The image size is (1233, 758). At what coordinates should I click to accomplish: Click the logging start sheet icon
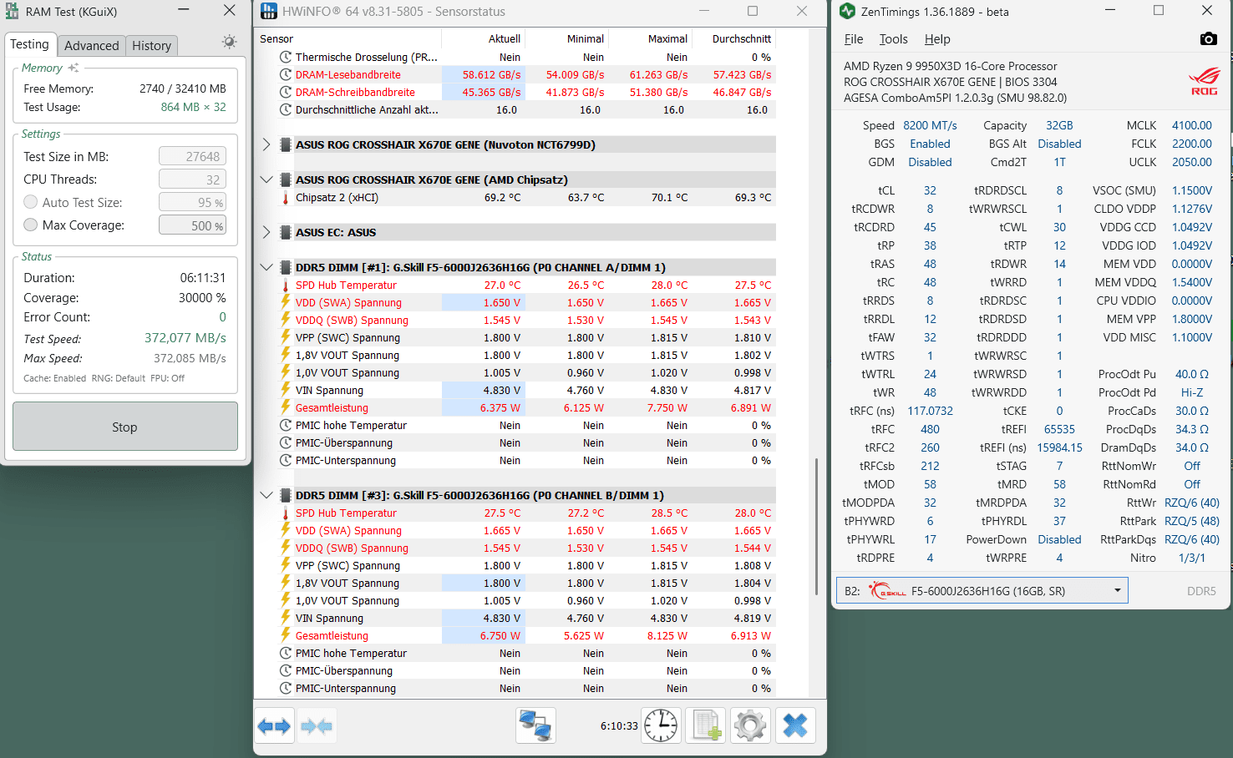pyautogui.click(x=706, y=725)
